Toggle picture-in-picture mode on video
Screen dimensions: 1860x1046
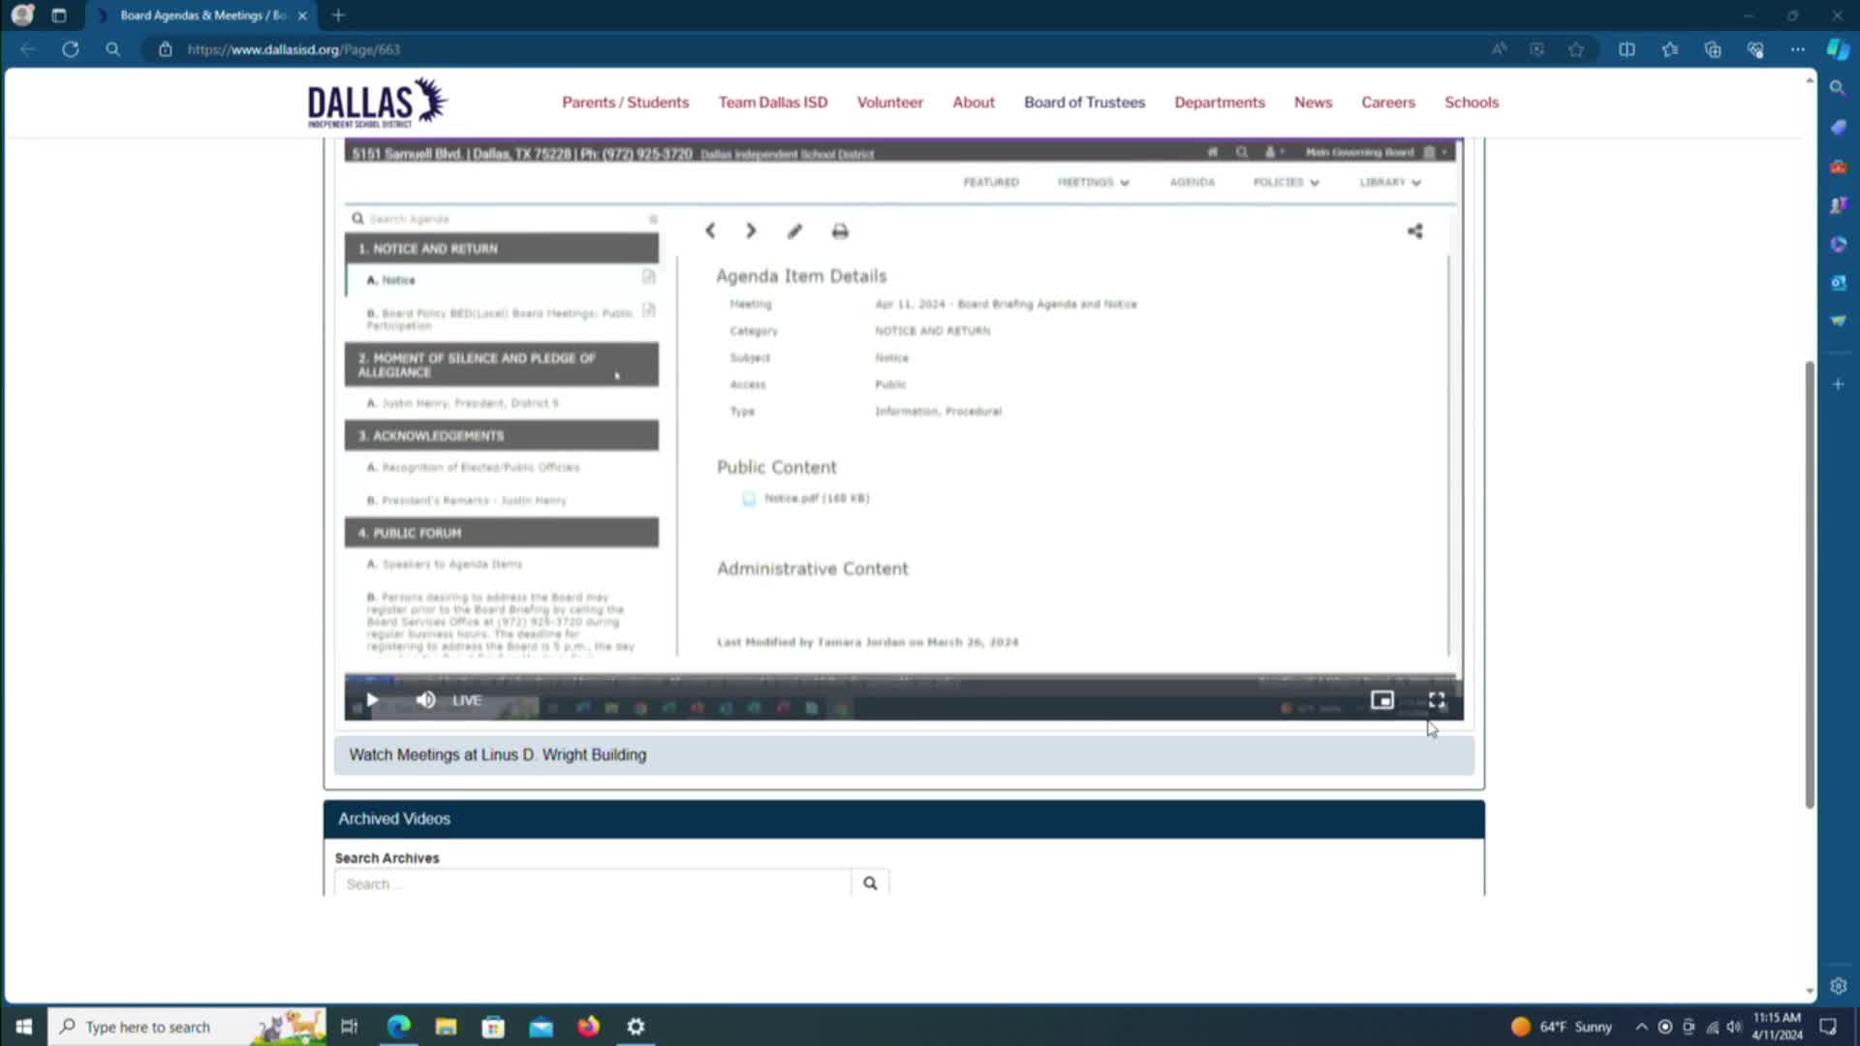[x=1381, y=700]
